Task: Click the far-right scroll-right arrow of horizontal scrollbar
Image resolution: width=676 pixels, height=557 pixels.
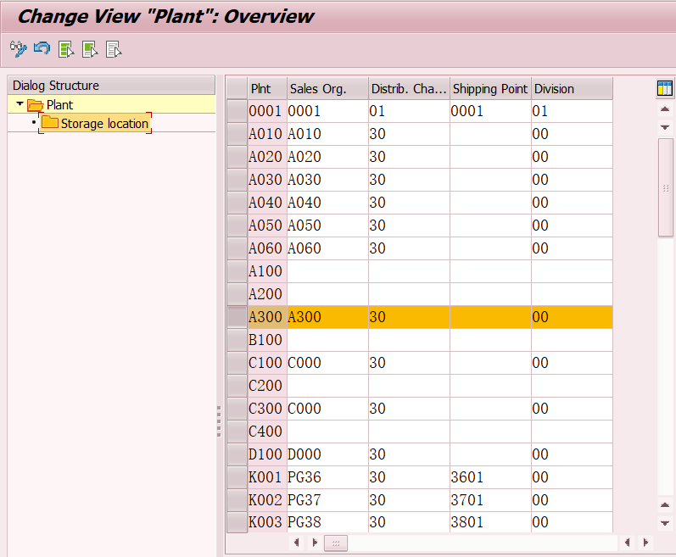Action: pos(645,543)
